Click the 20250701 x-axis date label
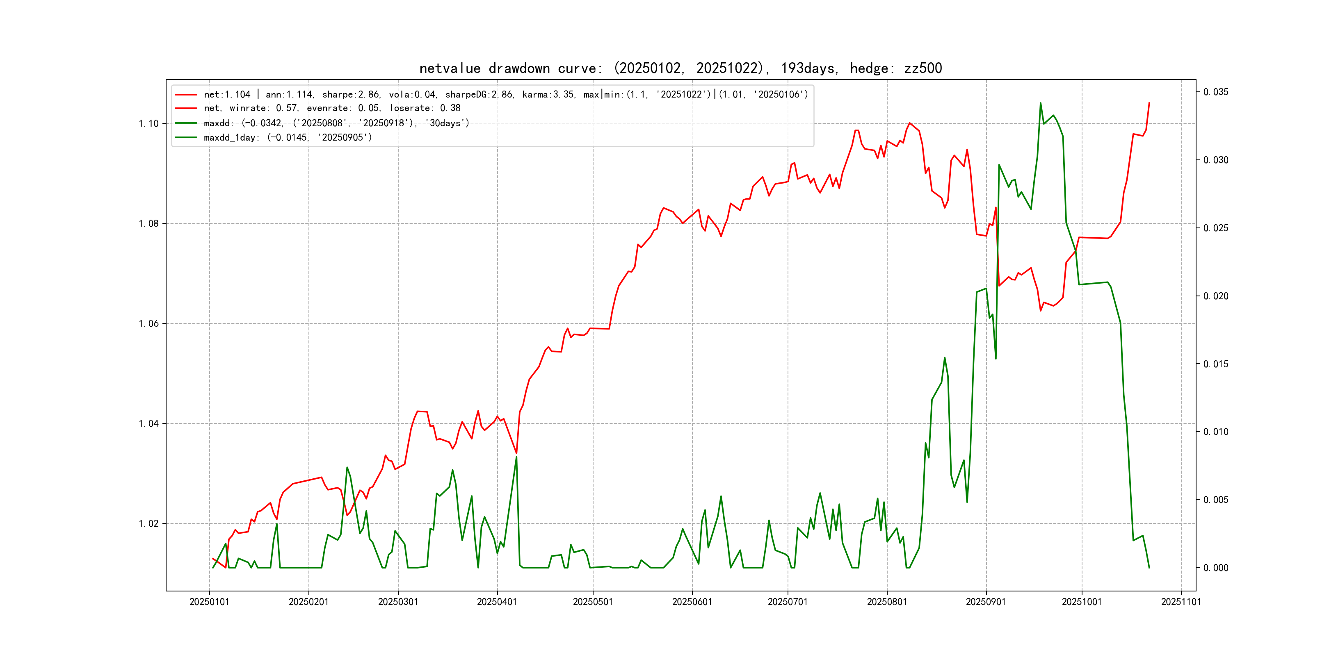 pyautogui.click(x=787, y=602)
